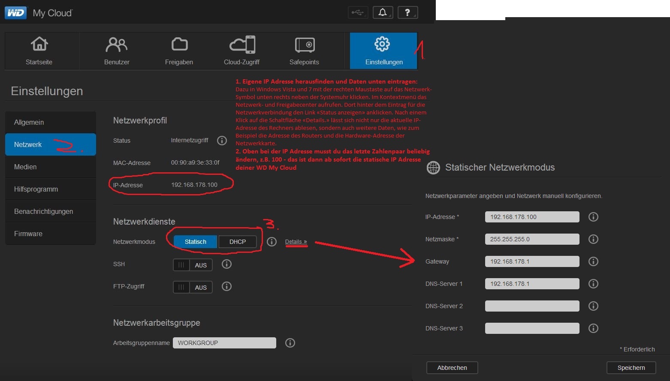Viewport: 670px width, 381px height.
Task: Click info icon beside DNS-Server 1
Action: [x=593, y=284]
